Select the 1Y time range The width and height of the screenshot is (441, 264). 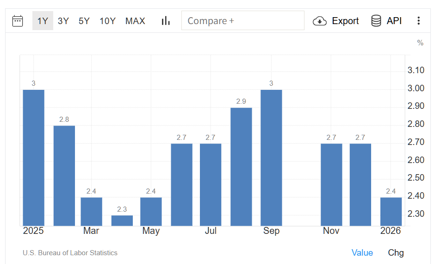(43, 21)
